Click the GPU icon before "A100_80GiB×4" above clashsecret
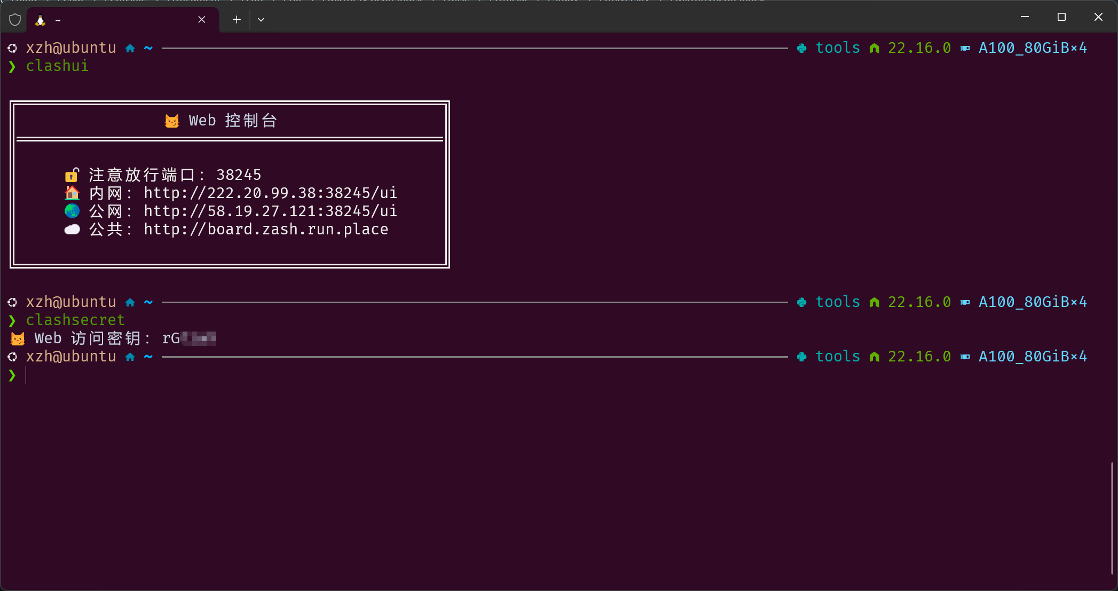 click(965, 303)
